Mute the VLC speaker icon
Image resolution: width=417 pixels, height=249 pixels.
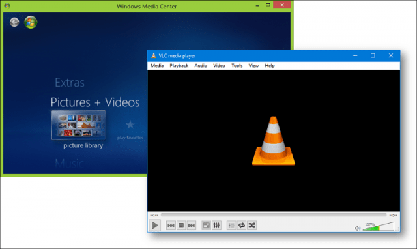coord(358,228)
